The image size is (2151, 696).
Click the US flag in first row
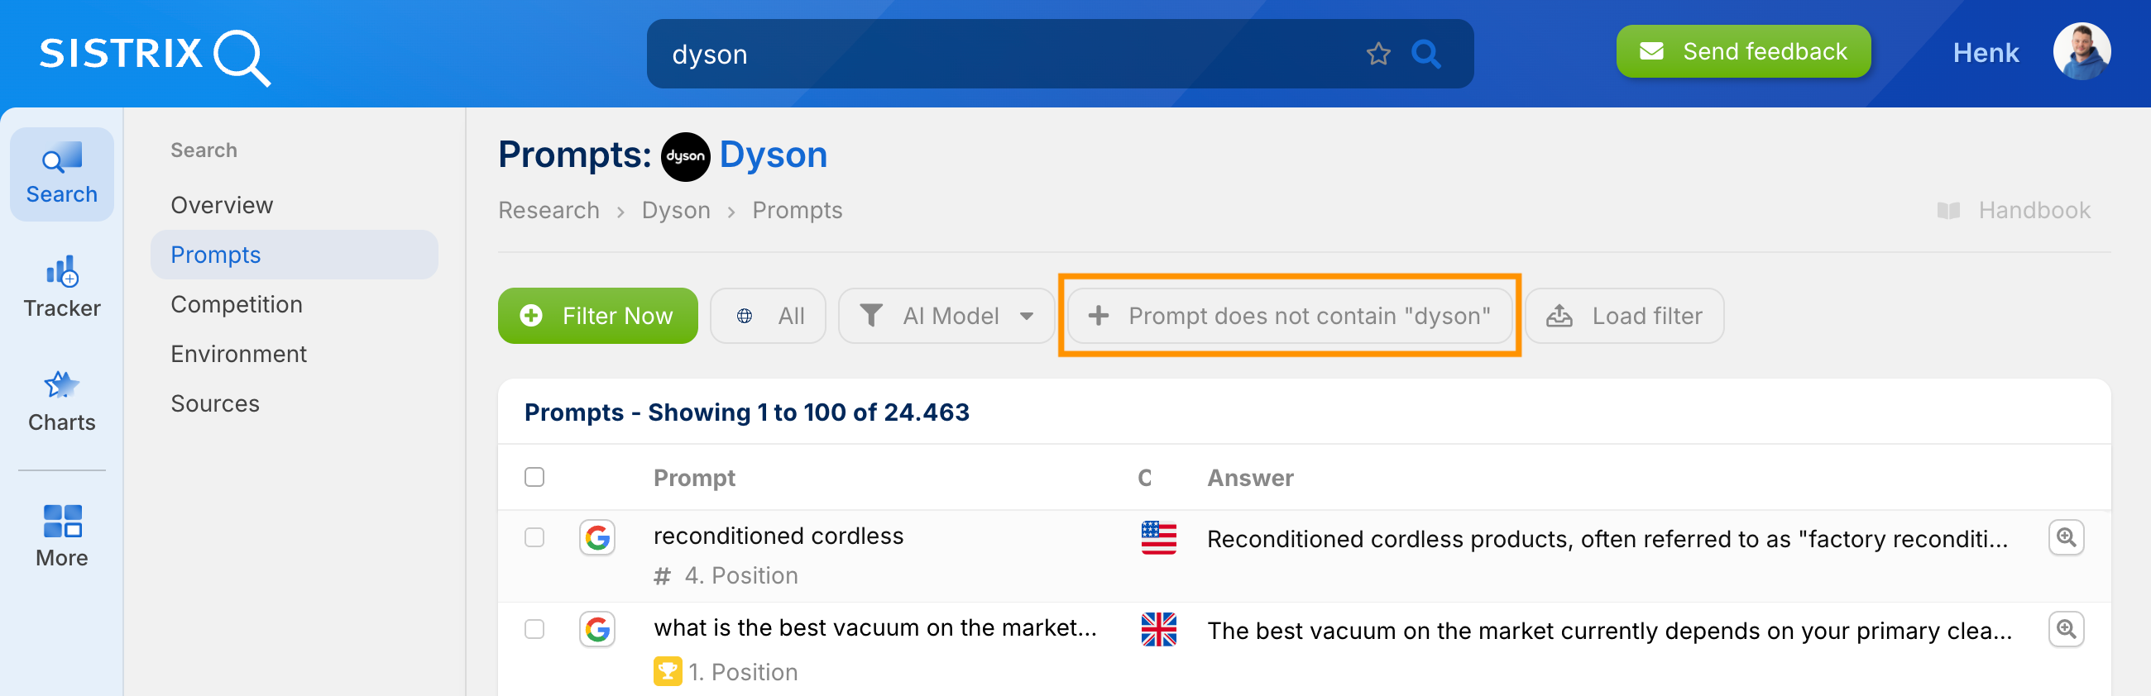coord(1158,538)
